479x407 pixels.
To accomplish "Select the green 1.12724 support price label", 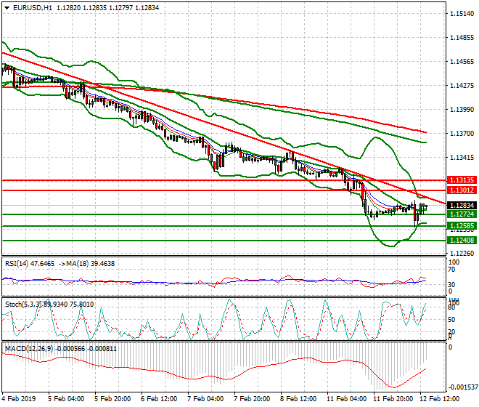I will click(461, 214).
